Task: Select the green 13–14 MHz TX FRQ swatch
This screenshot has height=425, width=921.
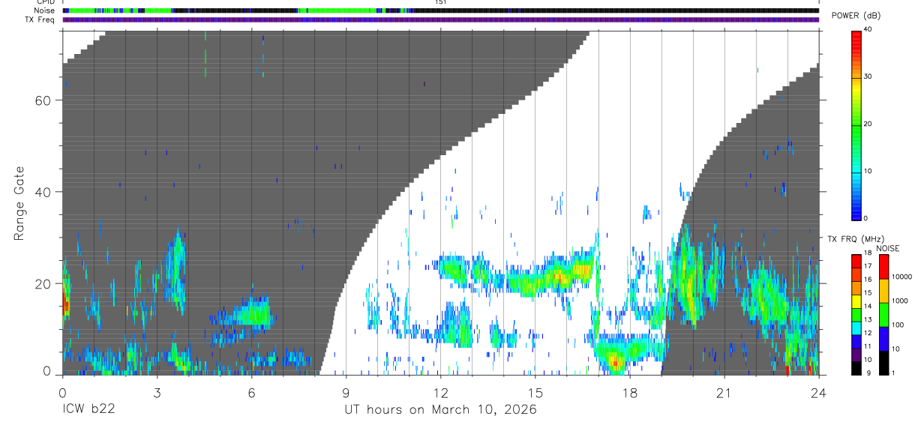Action: coord(856,314)
